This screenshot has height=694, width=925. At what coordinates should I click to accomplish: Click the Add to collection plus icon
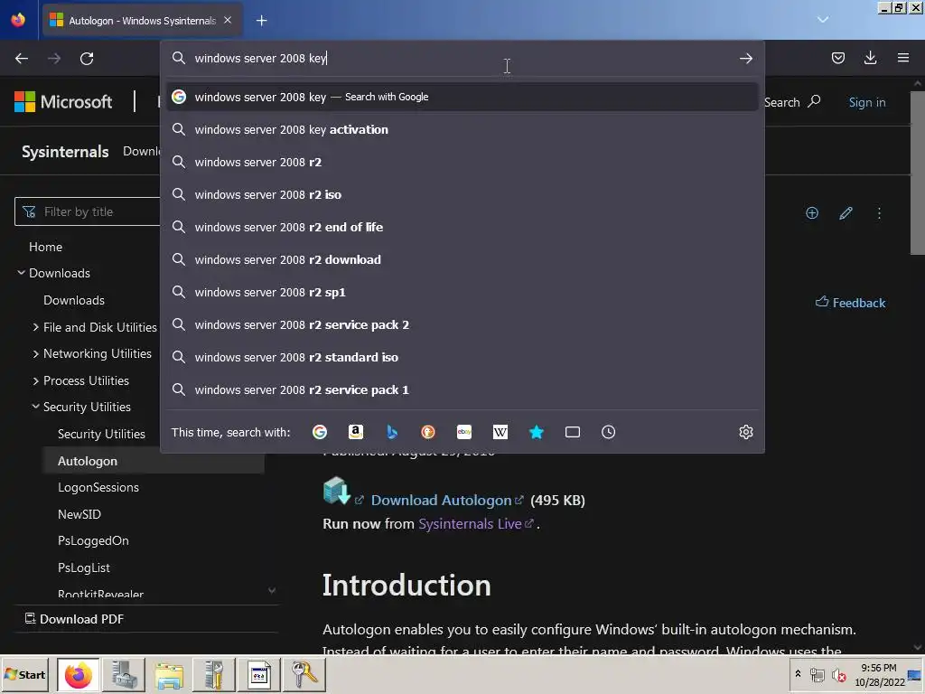pos(812,213)
